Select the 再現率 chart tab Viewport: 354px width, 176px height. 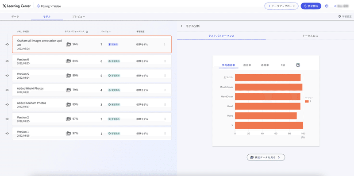[x=265, y=65]
